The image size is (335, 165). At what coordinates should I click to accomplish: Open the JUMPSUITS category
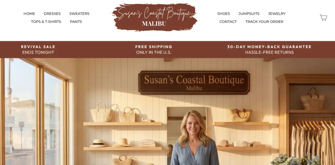(249, 14)
